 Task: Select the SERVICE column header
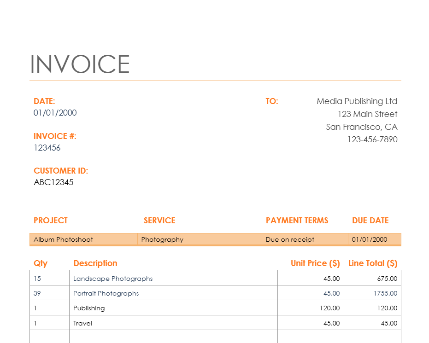159,220
